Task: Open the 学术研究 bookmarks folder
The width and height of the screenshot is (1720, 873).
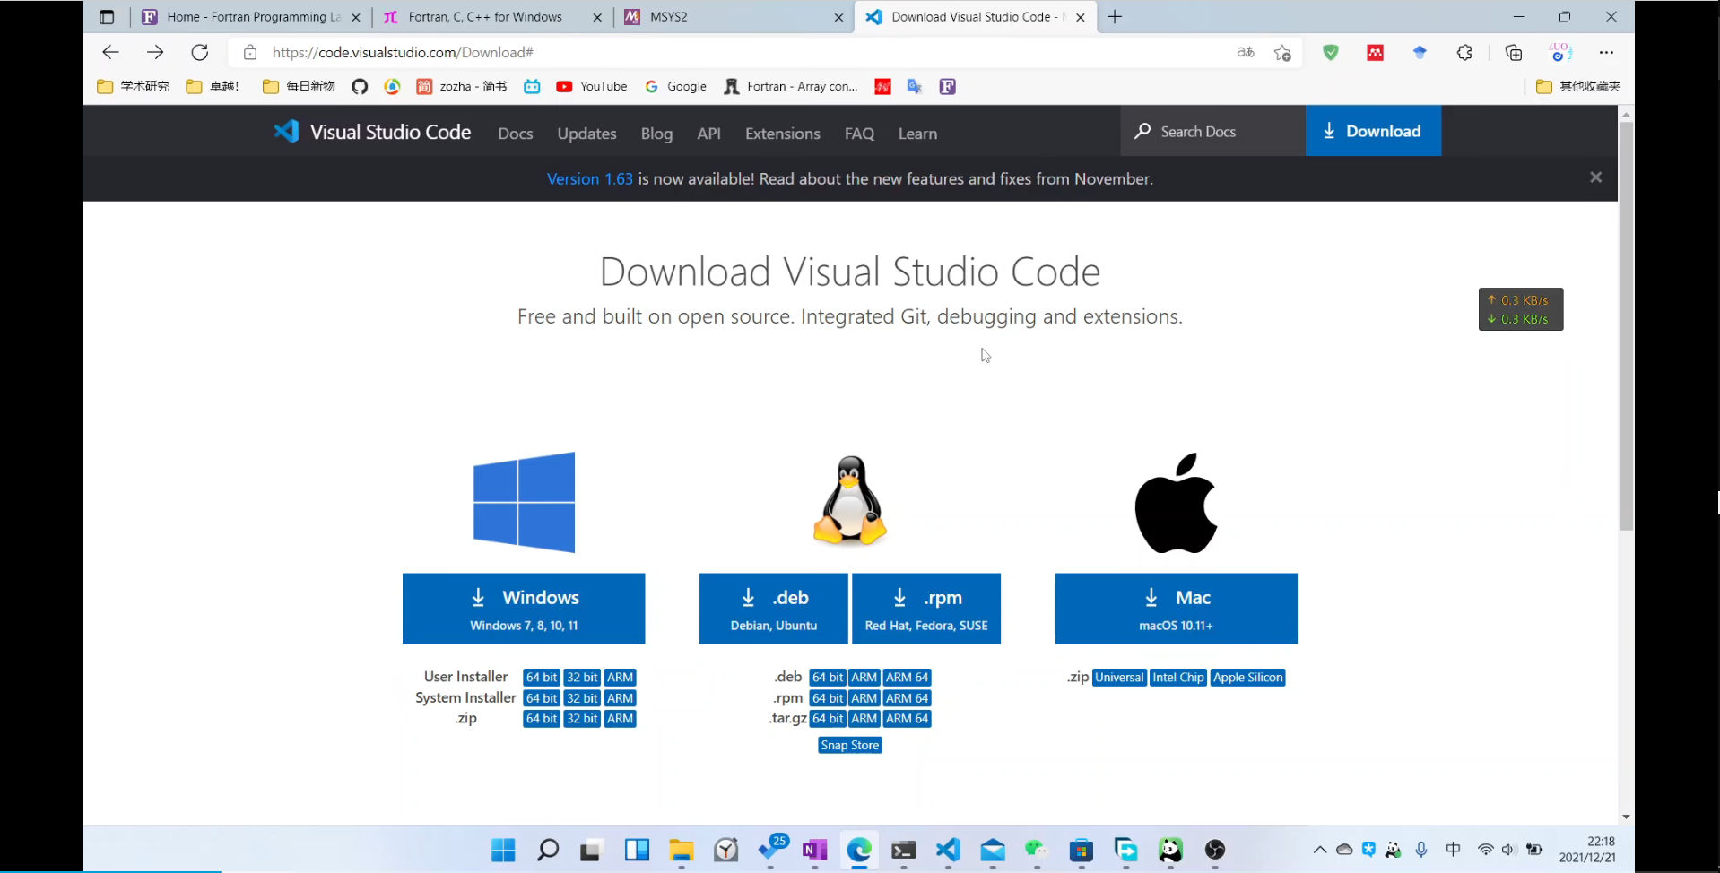Action: tap(133, 86)
